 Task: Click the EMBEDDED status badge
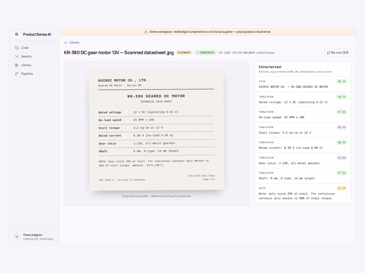pos(205,53)
